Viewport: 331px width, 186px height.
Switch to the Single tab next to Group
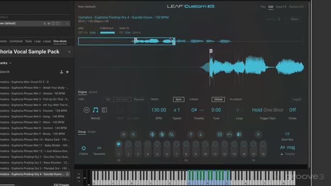pyautogui.click(x=92, y=132)
